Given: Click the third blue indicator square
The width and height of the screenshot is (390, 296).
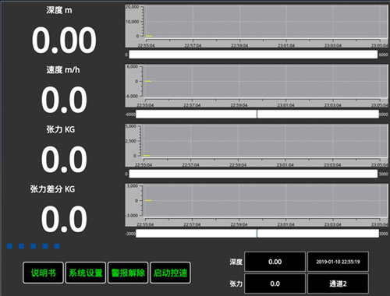Looking at the screenshot, I should 34,246.
